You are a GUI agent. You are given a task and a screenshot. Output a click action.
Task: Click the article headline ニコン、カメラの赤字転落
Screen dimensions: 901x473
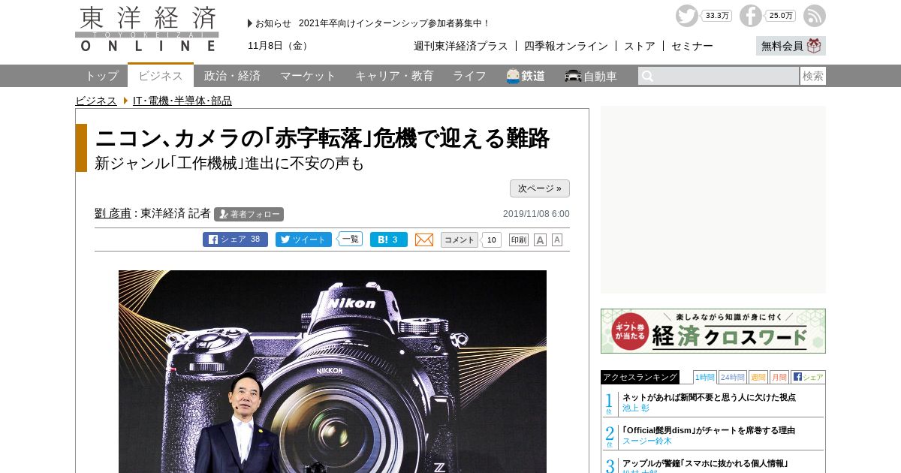coord(322,138)
